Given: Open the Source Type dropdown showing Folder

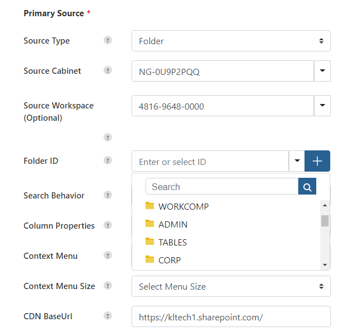Looking at the screenshot, I should coord(231,41).
